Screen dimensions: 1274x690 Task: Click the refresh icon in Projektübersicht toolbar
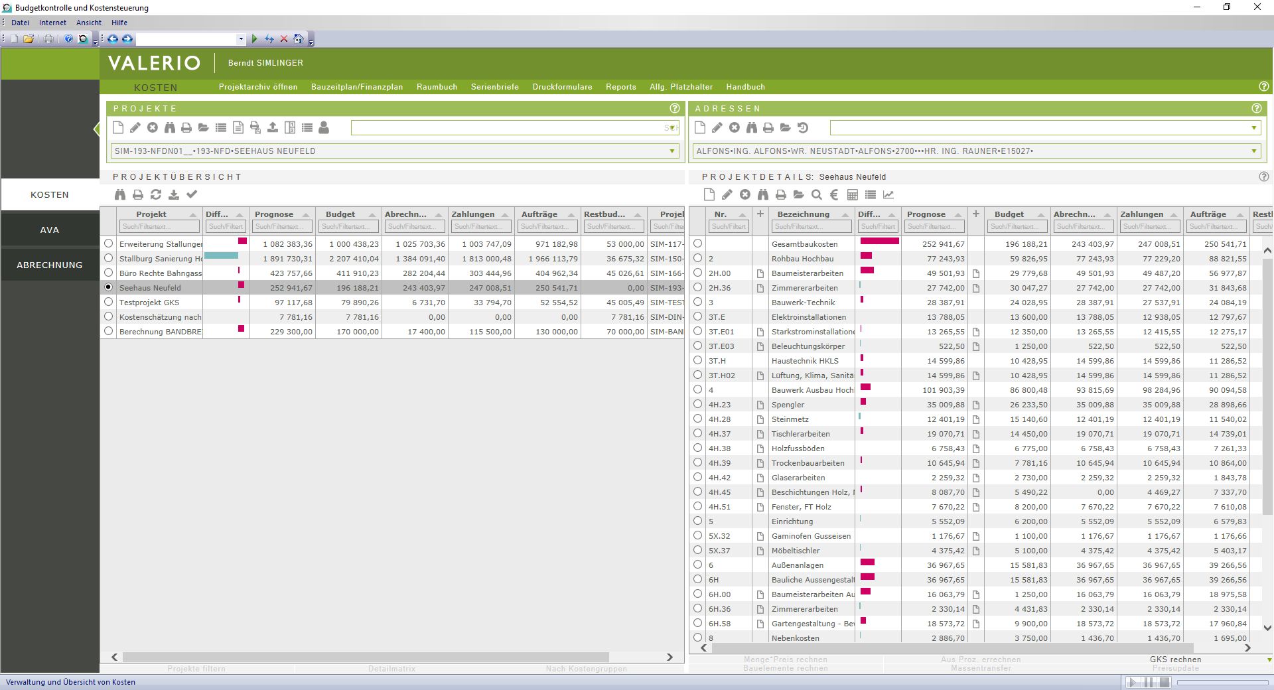tap(156, 194)
